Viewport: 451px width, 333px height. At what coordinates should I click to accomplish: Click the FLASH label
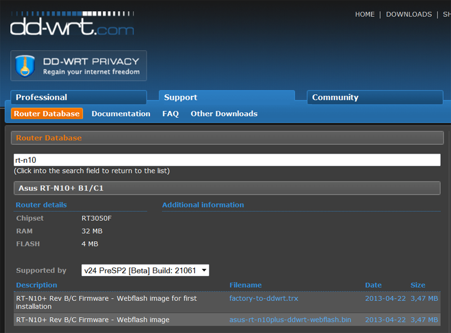(x=28, y=244)
